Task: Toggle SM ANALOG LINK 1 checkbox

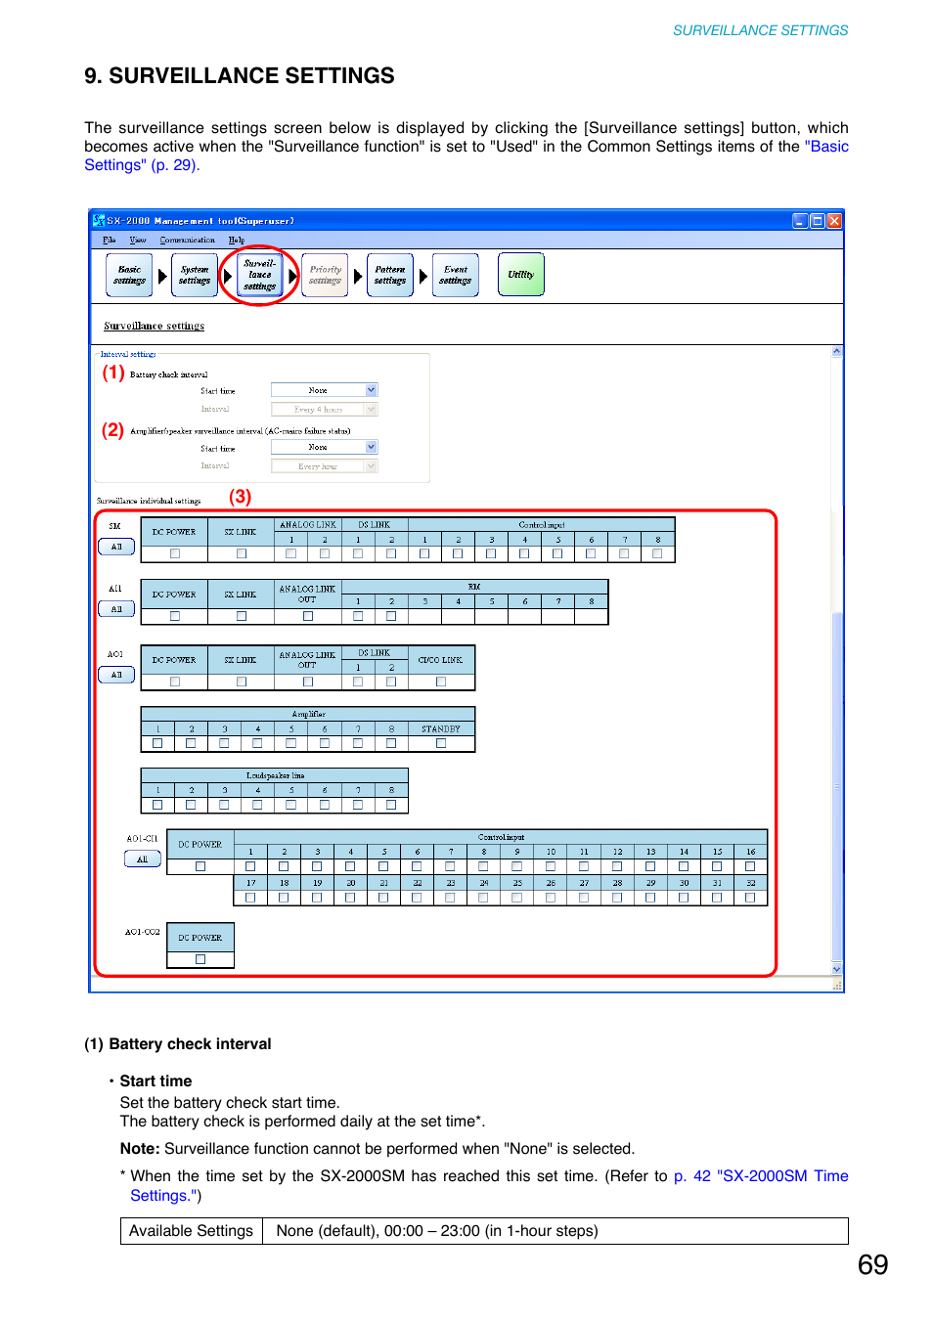Action: 291,553
